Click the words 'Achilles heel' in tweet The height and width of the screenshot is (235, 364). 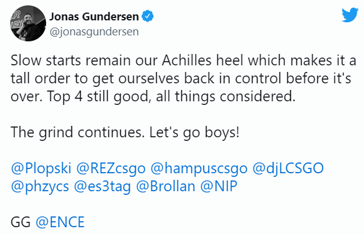[203, 61]
